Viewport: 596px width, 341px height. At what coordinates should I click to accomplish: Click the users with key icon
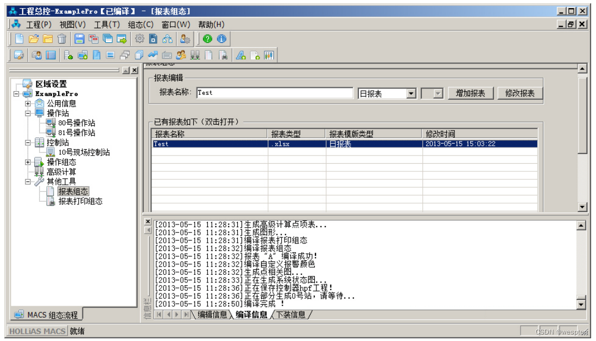point(181,55)
